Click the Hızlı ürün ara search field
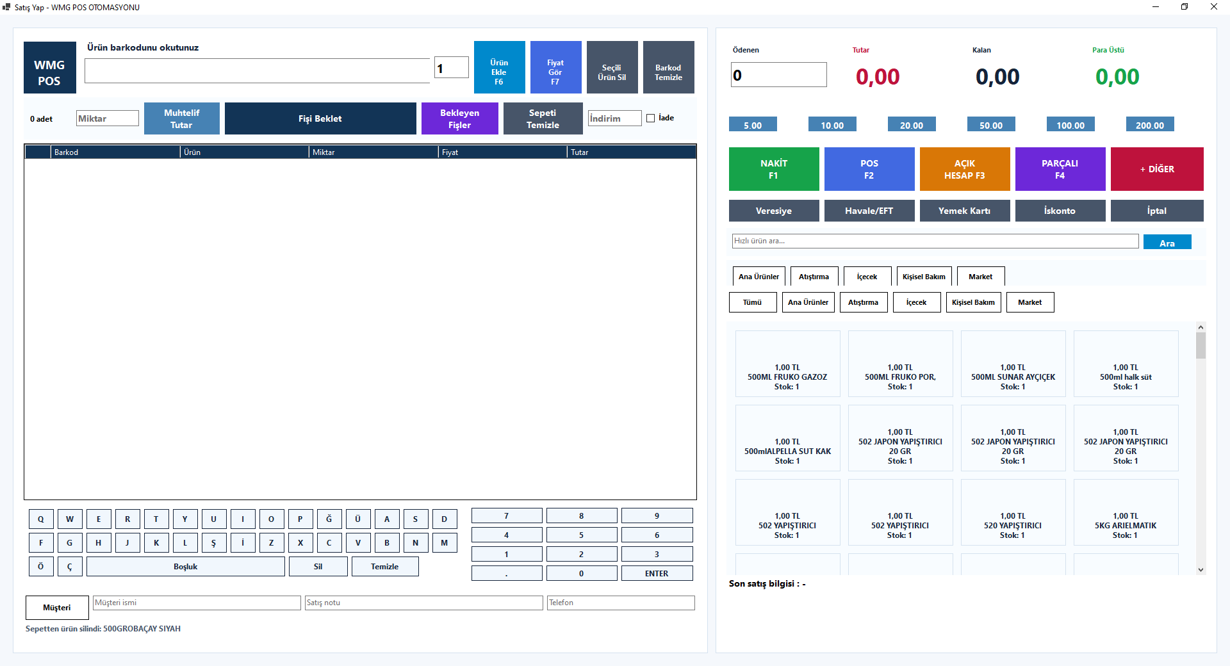The image size is (1230, 666). (x=935, y=241)
